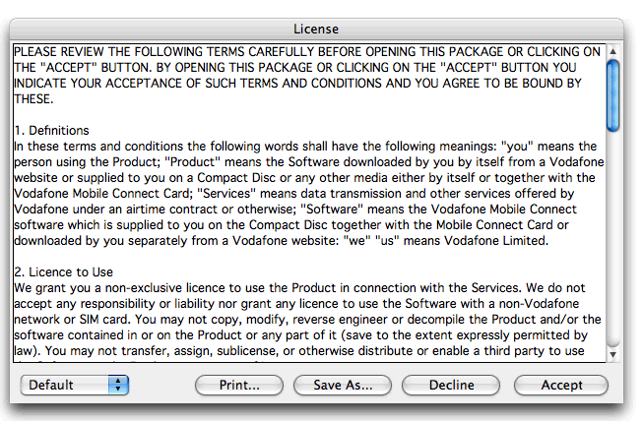Viewport: 643px width, 421px height.
Task: Click the scroll up arrow
Action: (x=612, y=335)
